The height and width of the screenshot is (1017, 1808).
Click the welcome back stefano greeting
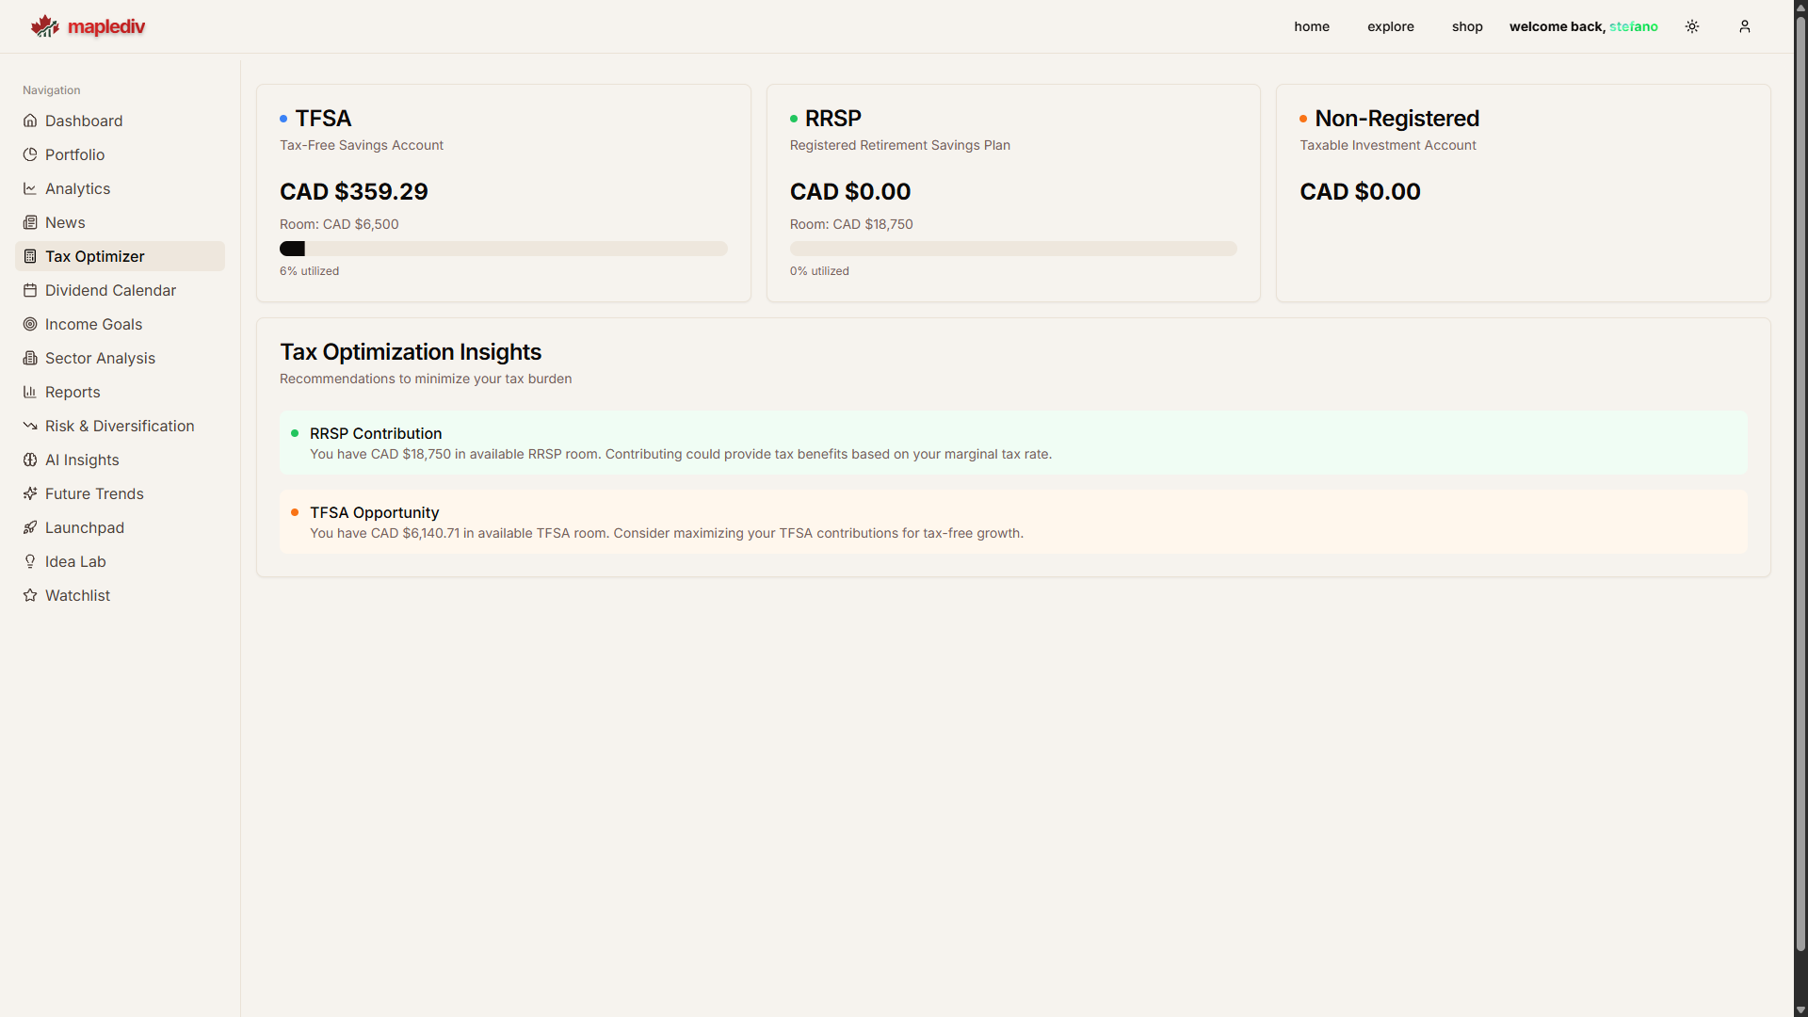click(x=1583, y=26)
